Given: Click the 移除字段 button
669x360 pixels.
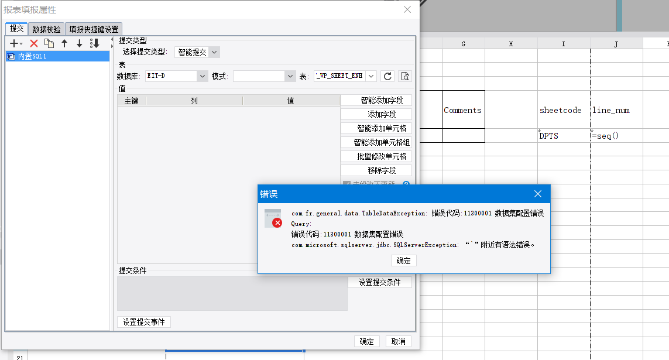Looking at the screenshot, I should click(376, 170).
